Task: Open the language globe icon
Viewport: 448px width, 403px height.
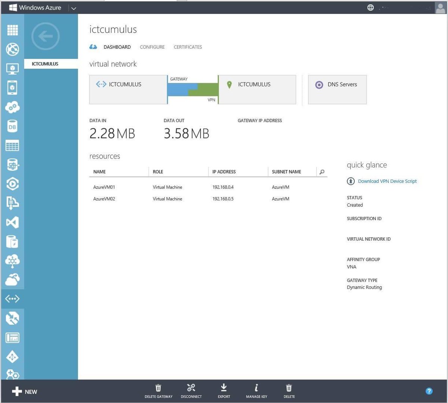Action: point(370,7)
